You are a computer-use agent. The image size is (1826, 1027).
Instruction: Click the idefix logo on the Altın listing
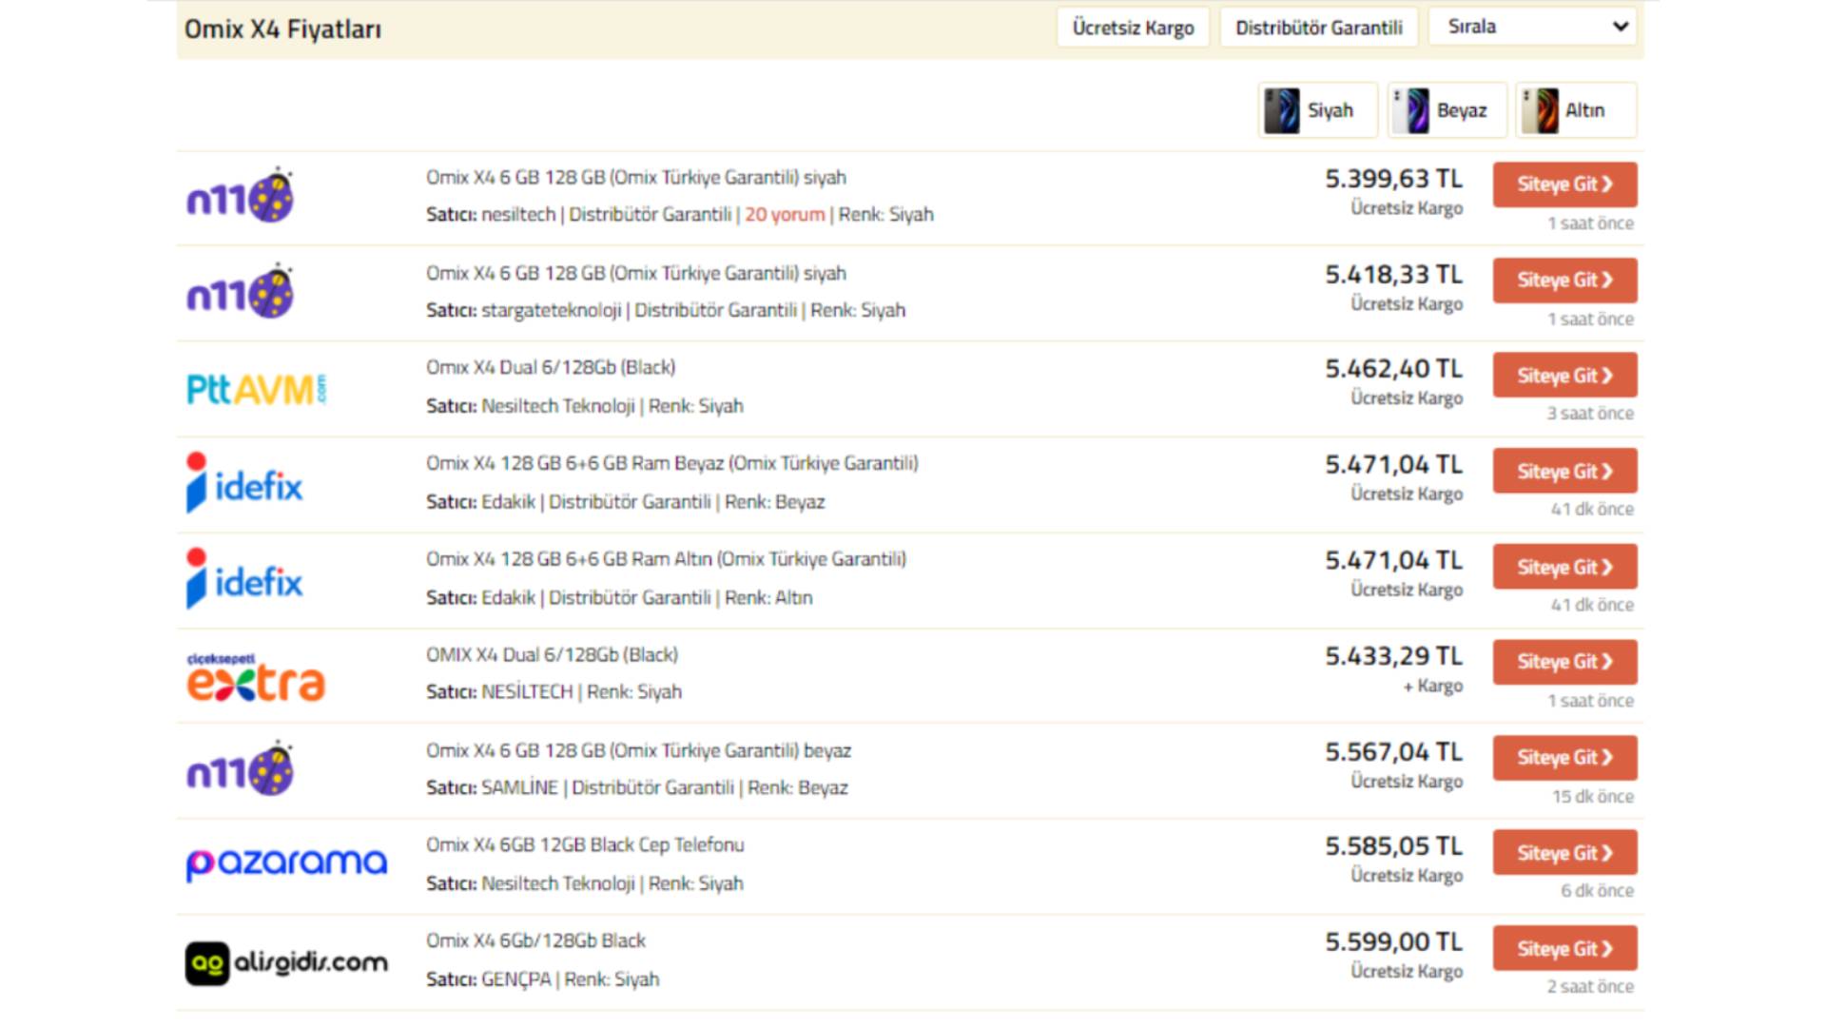click(x=244, y=579)
